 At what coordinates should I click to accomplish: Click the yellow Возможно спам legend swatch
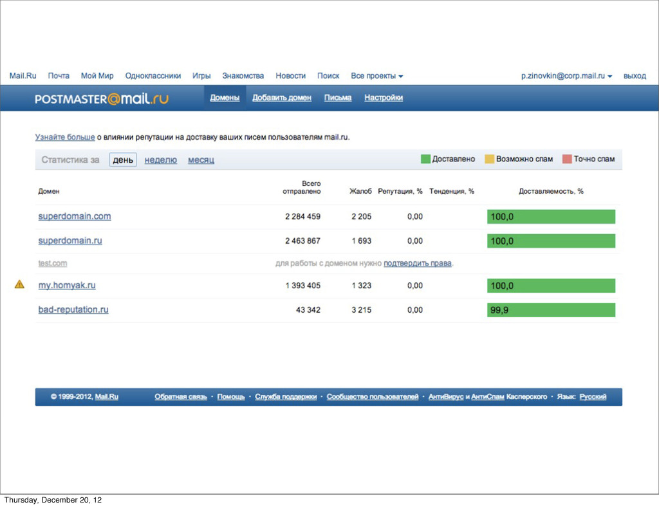pos(489,159)
